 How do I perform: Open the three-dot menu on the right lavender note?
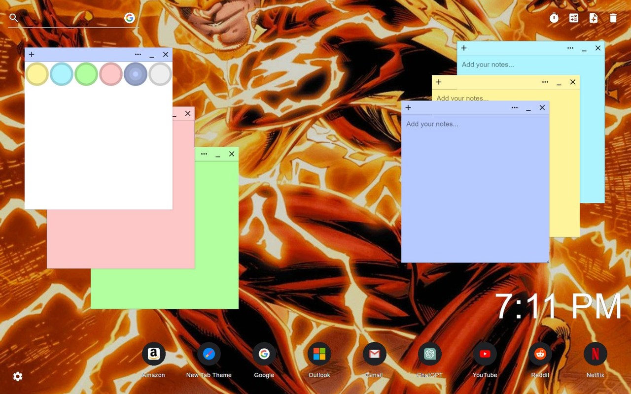point(515,108)
